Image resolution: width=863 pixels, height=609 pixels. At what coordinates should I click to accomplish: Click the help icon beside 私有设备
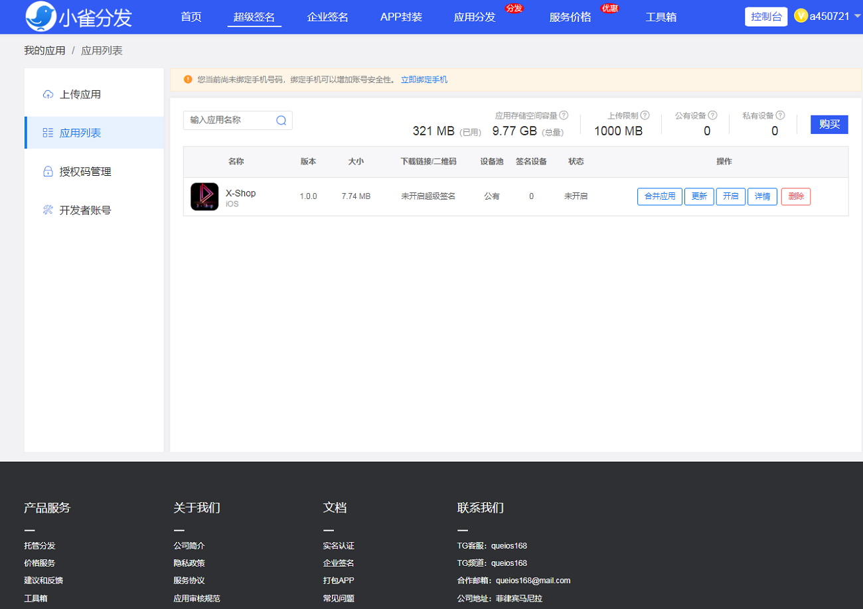coord(780,115)
